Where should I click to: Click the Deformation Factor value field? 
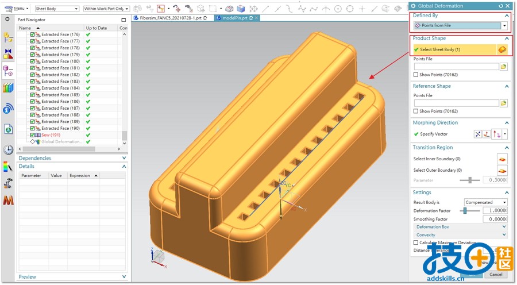[x=495, y=211]
